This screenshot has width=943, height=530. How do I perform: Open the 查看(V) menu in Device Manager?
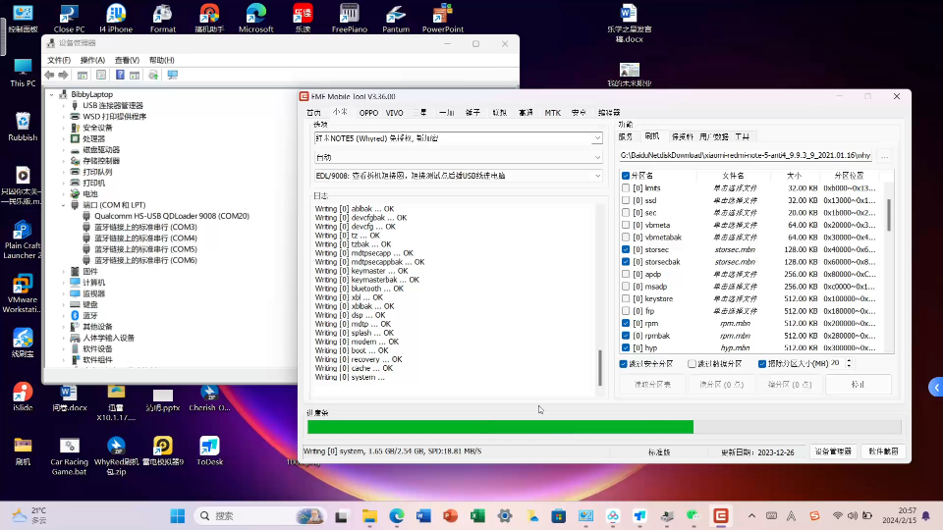tap(127, 60)
